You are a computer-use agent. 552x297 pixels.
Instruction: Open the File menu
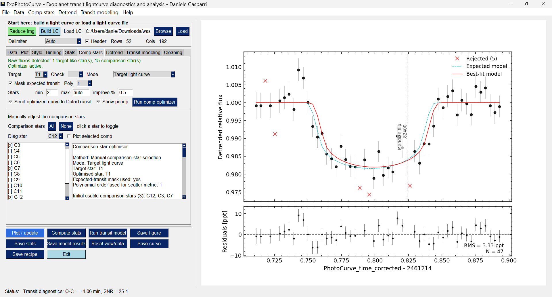6,12
